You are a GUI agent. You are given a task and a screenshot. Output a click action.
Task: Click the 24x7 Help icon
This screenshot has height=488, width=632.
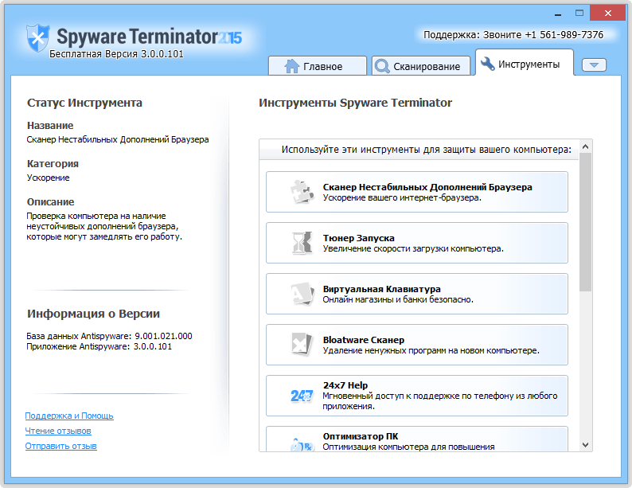coord(302,396)
